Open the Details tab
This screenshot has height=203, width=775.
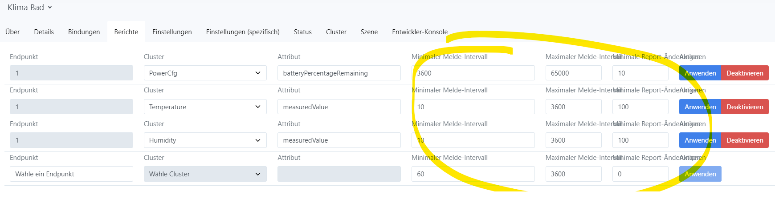coord(44,32)
